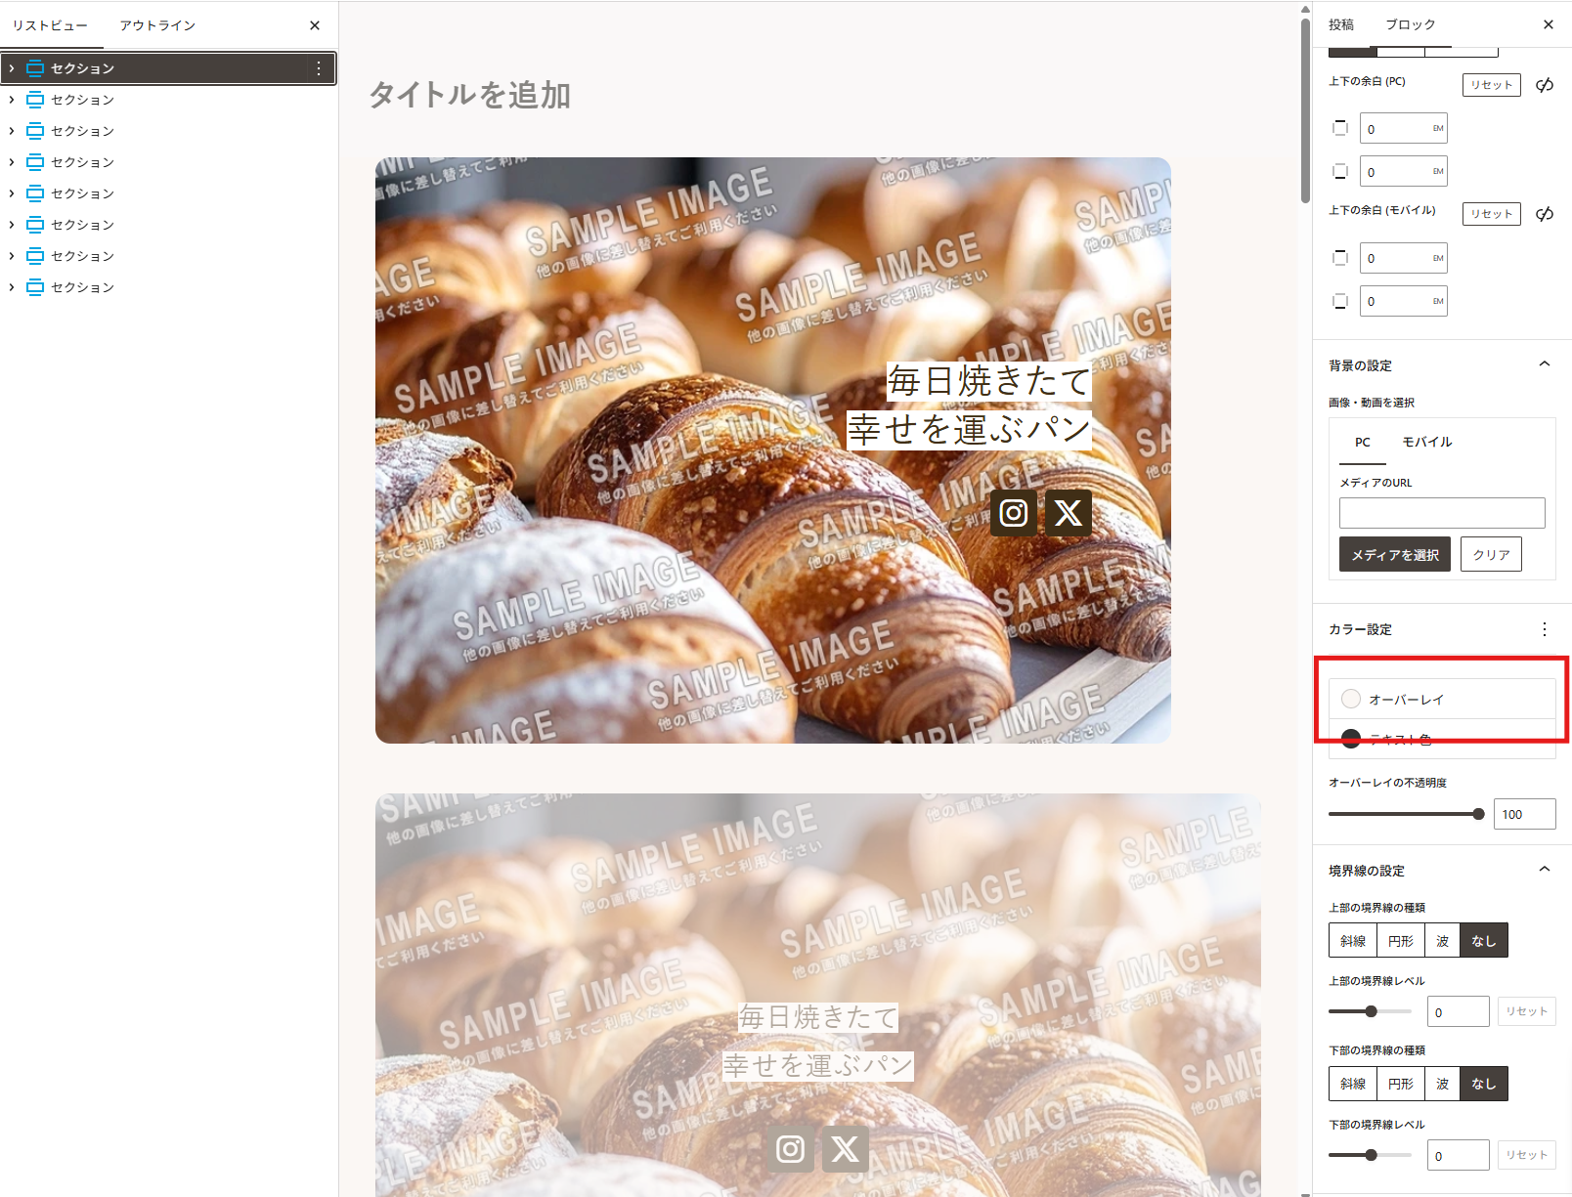Click the メディアを選択 button
The image size is (1572, 1197).
point(1395,554)
